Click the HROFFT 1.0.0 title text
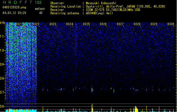 pos(22,2)
